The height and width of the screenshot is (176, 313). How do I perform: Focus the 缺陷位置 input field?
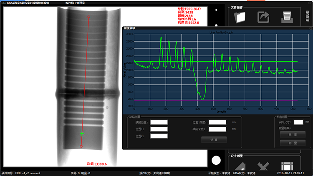[159, 122]
